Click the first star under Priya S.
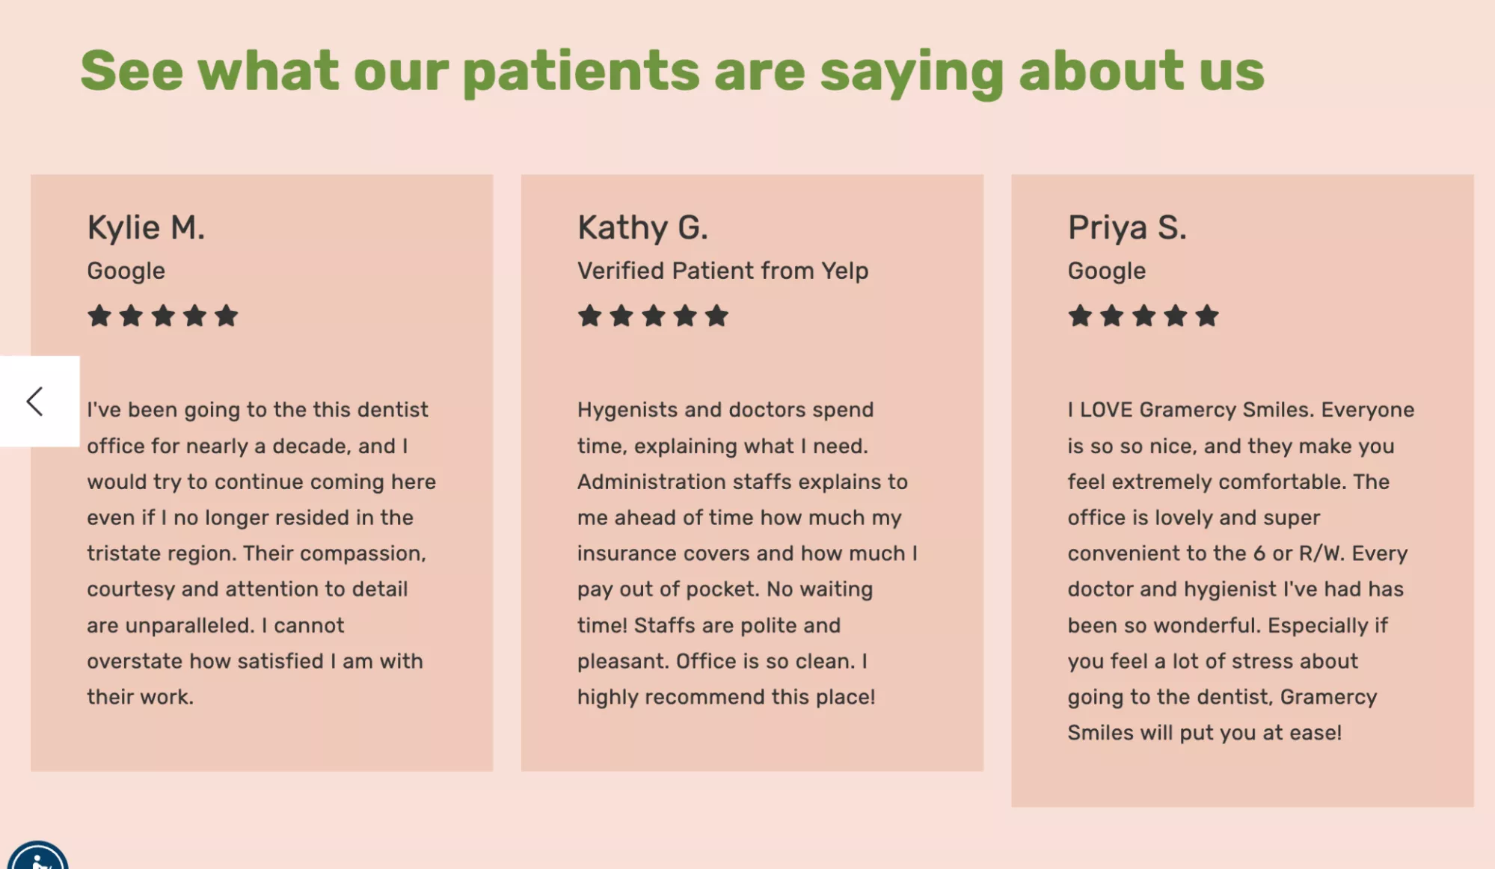The image size is (1495, 869). pyautogui.click(x=1080, y=316)
